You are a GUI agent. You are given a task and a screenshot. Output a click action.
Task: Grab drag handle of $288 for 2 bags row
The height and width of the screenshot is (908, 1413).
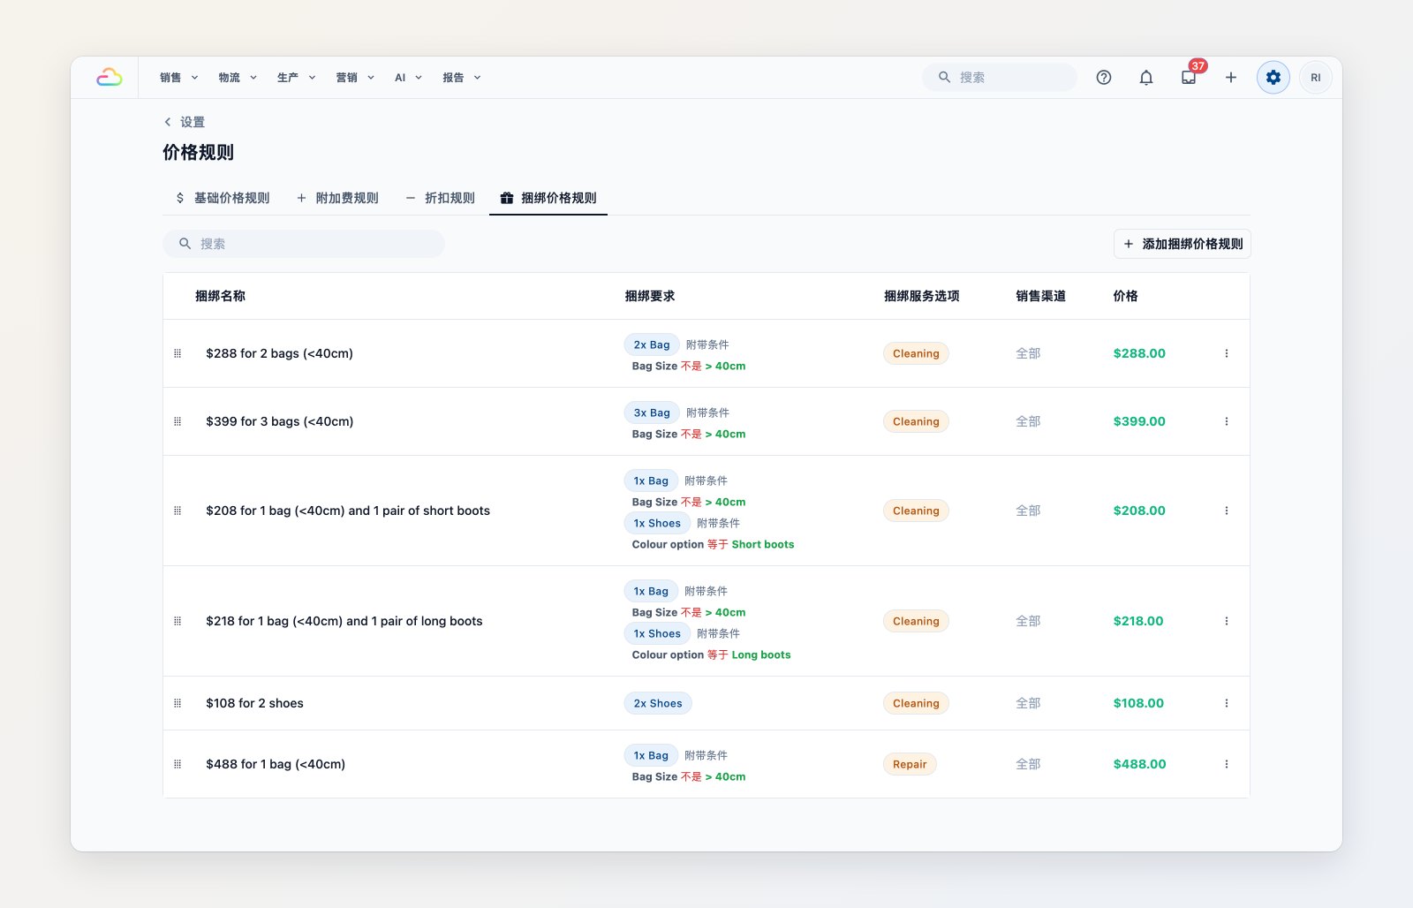(178, 353)
